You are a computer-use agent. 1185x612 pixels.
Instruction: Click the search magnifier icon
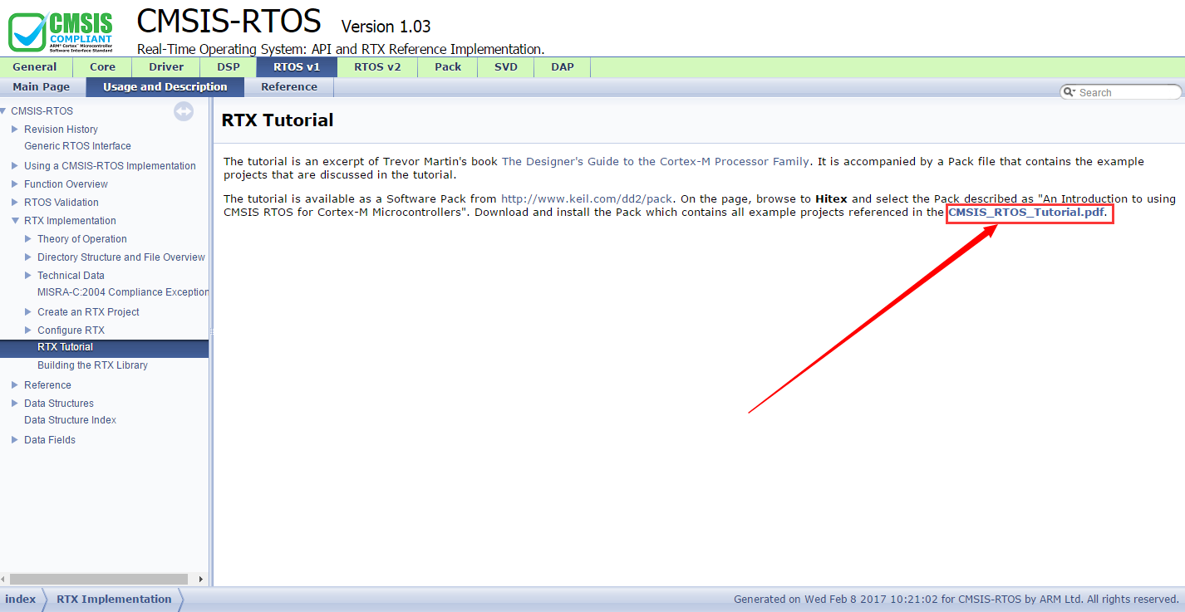tap(1069, 92)
